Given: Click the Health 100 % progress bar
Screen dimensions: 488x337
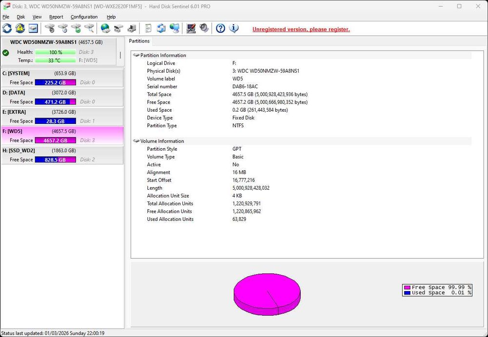Looking at the screenshot, I should pos(56,52).
